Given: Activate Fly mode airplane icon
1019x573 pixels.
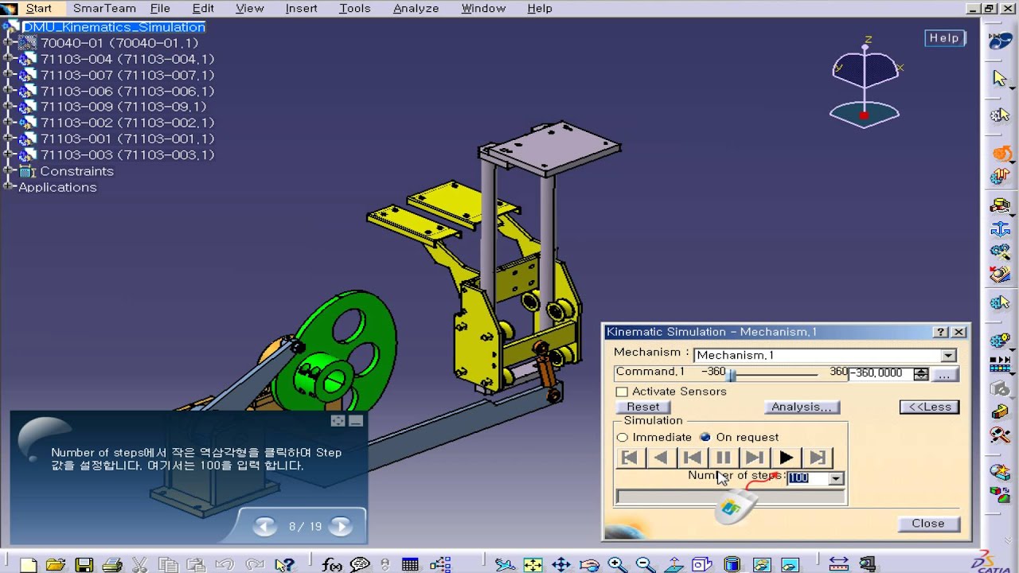Looking at the screenshot, I should 505,565.
